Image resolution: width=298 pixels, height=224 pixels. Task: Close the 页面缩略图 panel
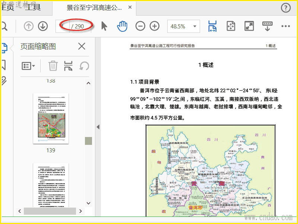point(82,46)
